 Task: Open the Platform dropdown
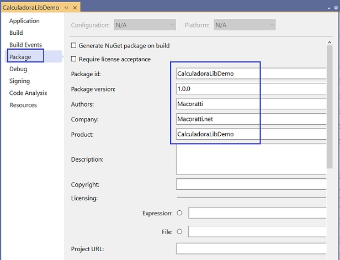click(x=245, y=25)
